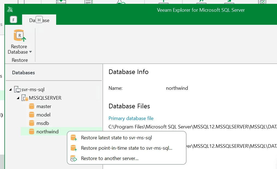Click the svr-ms-sql computer icon

pos(17,90)
